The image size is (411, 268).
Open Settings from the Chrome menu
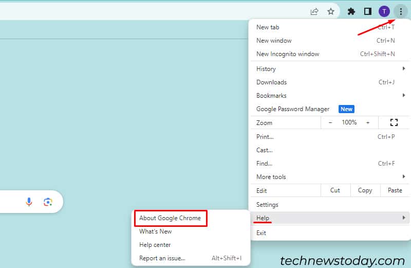coord(330,205)
